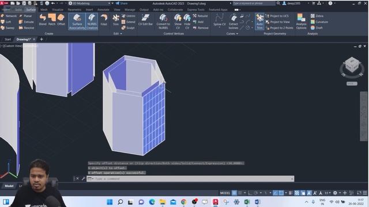Open the Model layout tab
Viewport: 369px width, 207px height.
[9, 186]
